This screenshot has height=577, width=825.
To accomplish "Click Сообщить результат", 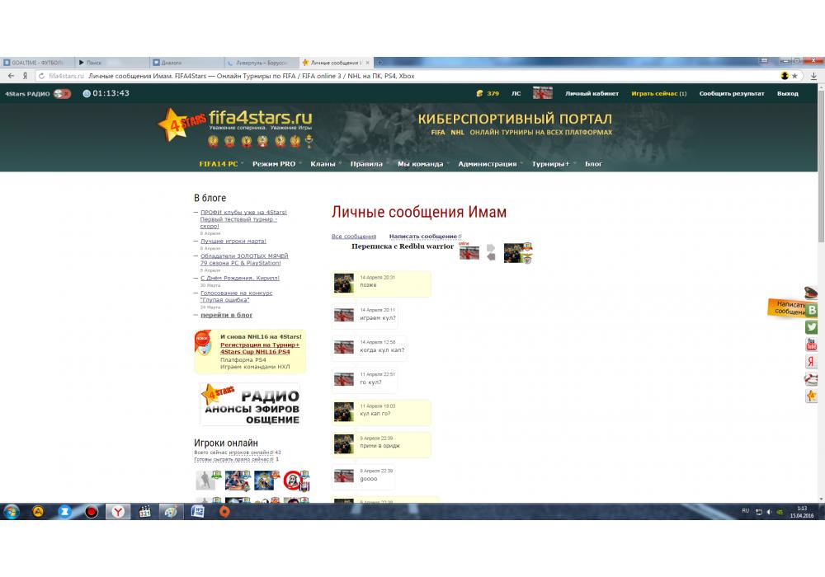I will tap(731, 93).
